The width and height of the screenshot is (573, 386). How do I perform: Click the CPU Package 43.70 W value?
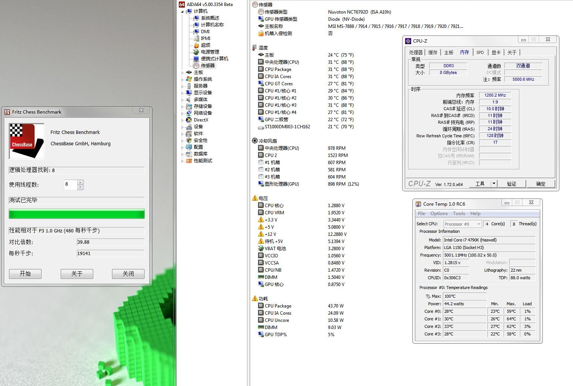pyautogui.click(x=336, y=306)
